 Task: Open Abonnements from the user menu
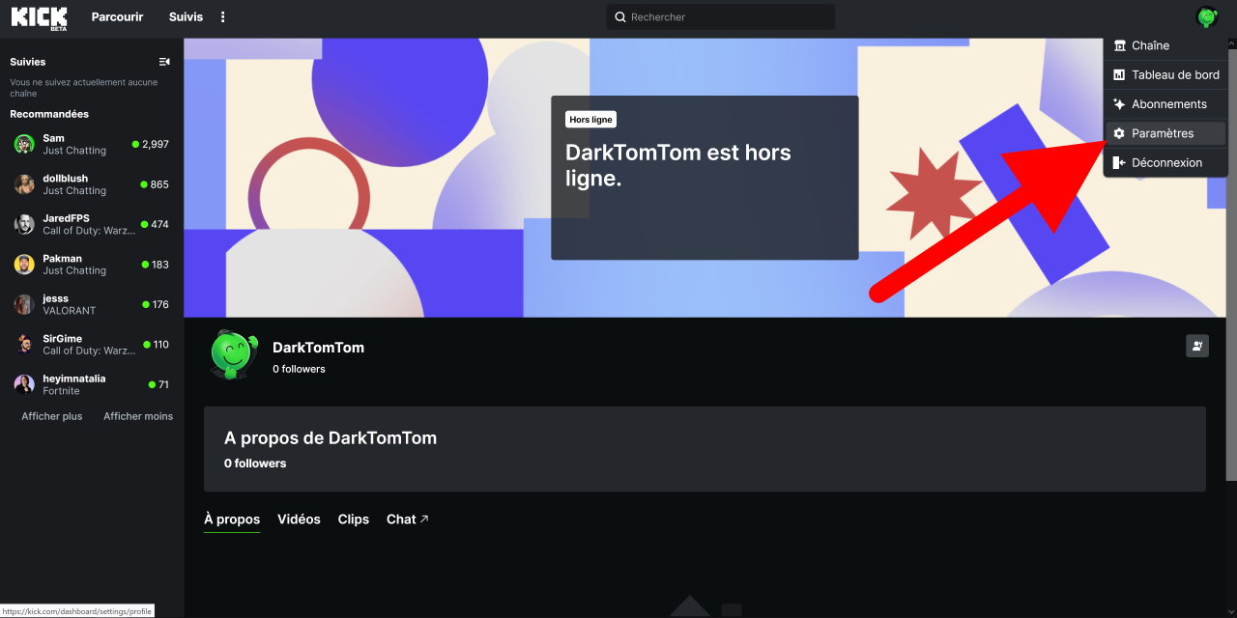[1168, 104]
